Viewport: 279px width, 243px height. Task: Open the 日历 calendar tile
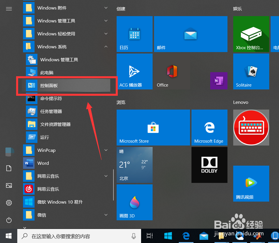point(134,34)
